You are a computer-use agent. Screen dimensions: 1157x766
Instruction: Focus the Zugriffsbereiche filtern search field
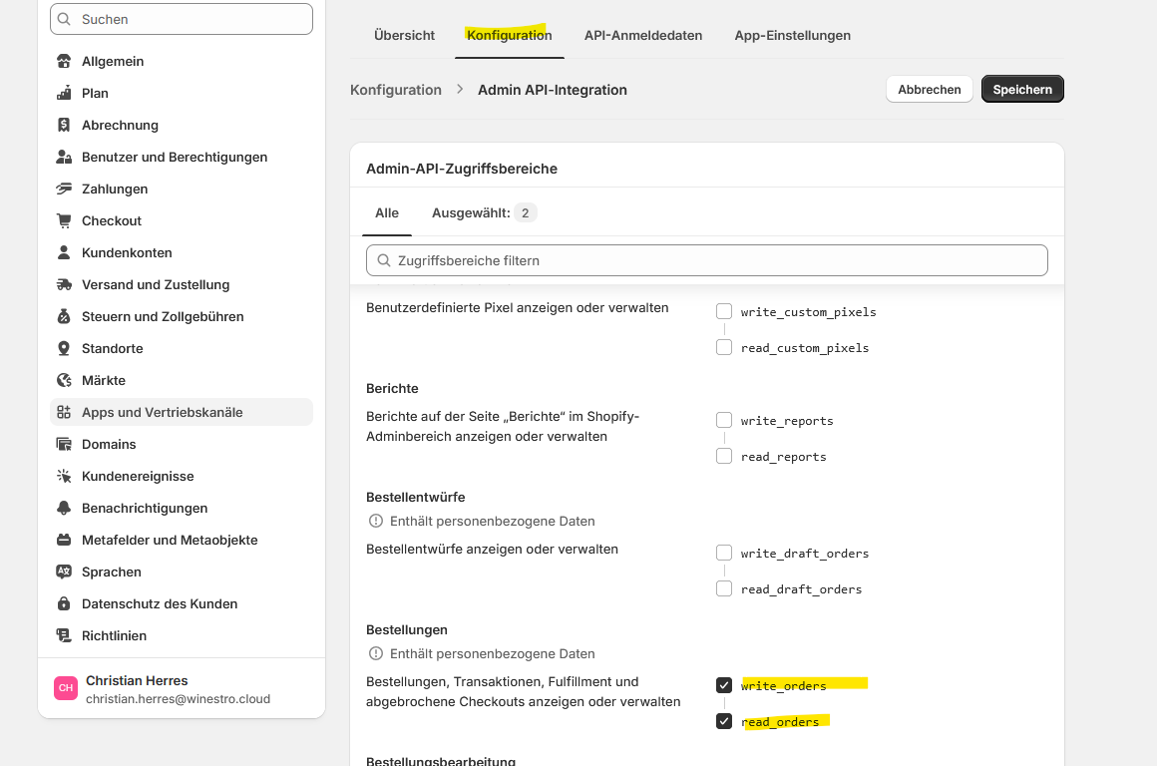click(707, 260)
